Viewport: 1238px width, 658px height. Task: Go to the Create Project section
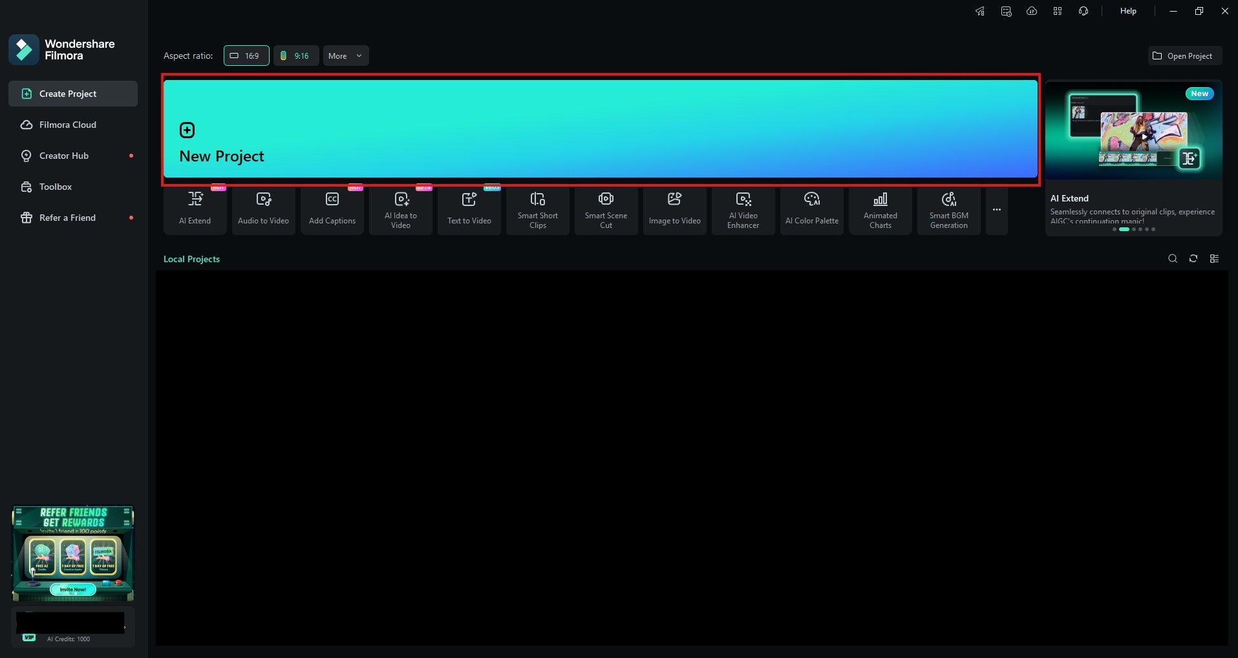[73, 94]
